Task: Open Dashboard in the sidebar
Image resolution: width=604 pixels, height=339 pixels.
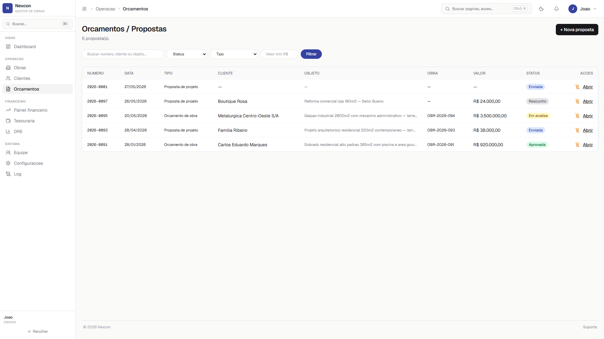Action: 37,47
